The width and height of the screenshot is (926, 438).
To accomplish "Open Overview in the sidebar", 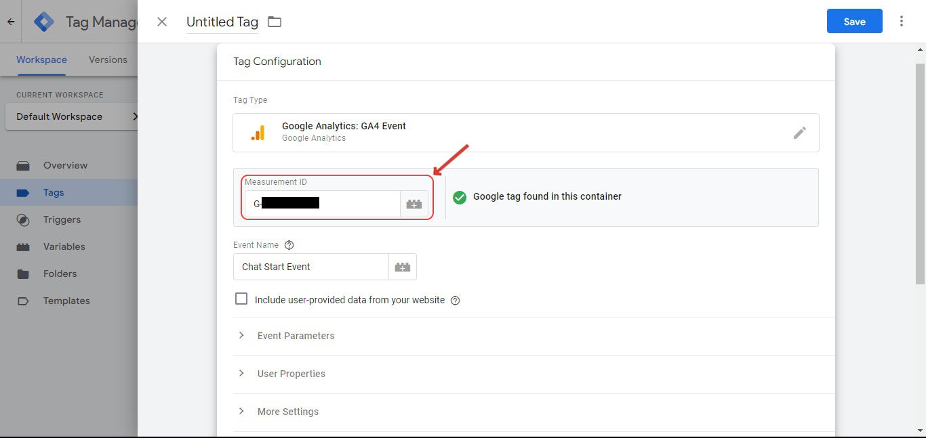I will [68, 165].
